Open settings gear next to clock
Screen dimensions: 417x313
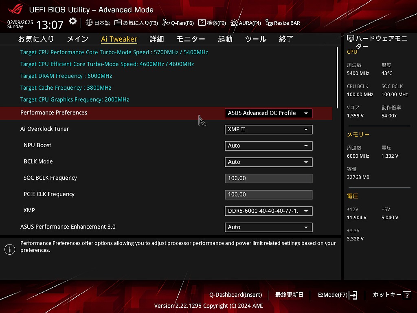pos(73,21)
